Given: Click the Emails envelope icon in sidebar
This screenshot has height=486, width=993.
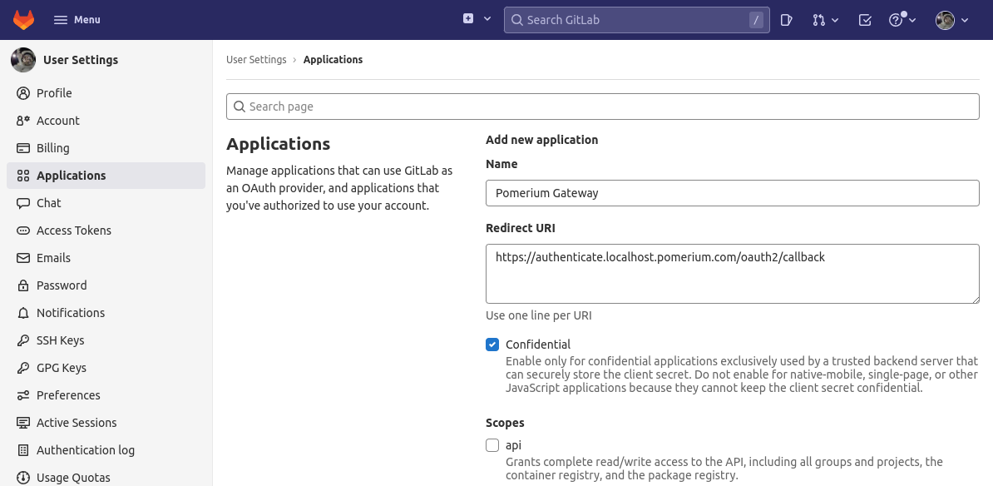Looking at the screenshot, I should 22,258.
